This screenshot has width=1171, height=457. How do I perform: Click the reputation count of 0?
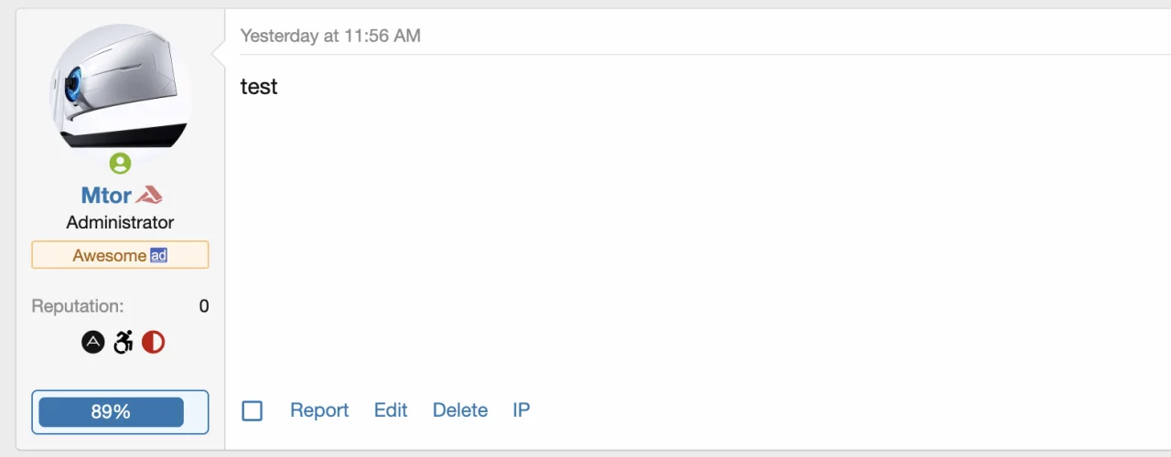(204, 306)
